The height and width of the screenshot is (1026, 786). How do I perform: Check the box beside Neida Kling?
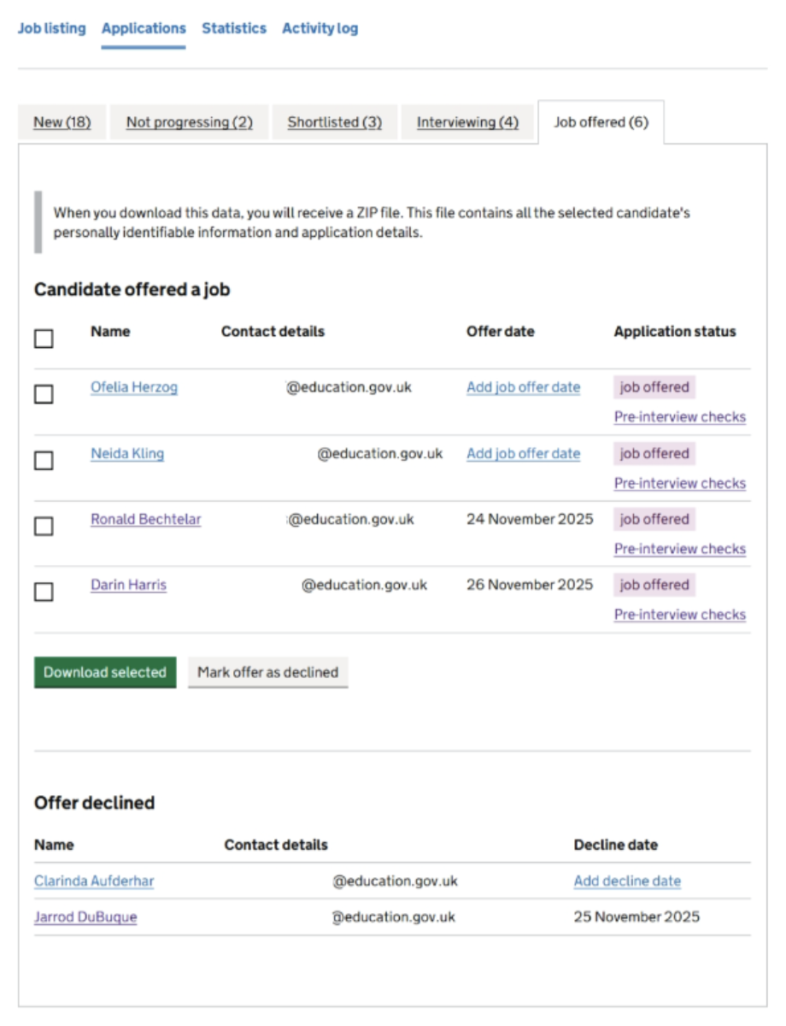[x=44, y=461]
